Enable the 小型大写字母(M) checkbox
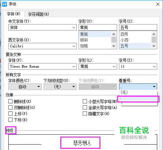This screenshot has width=163, height=150. [85, 101]
